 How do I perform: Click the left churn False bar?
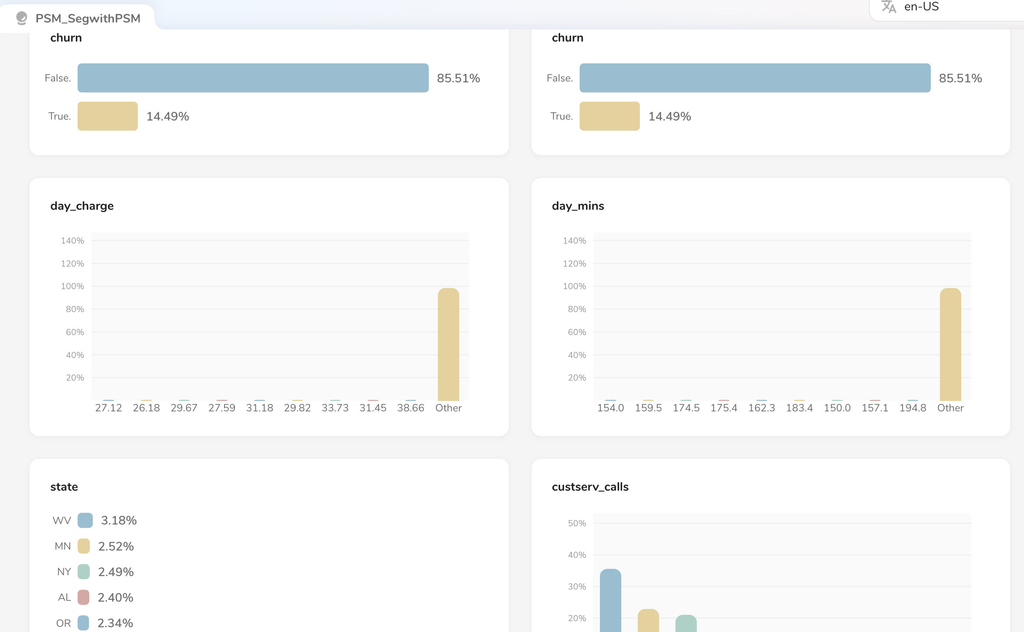click(253, 78)
